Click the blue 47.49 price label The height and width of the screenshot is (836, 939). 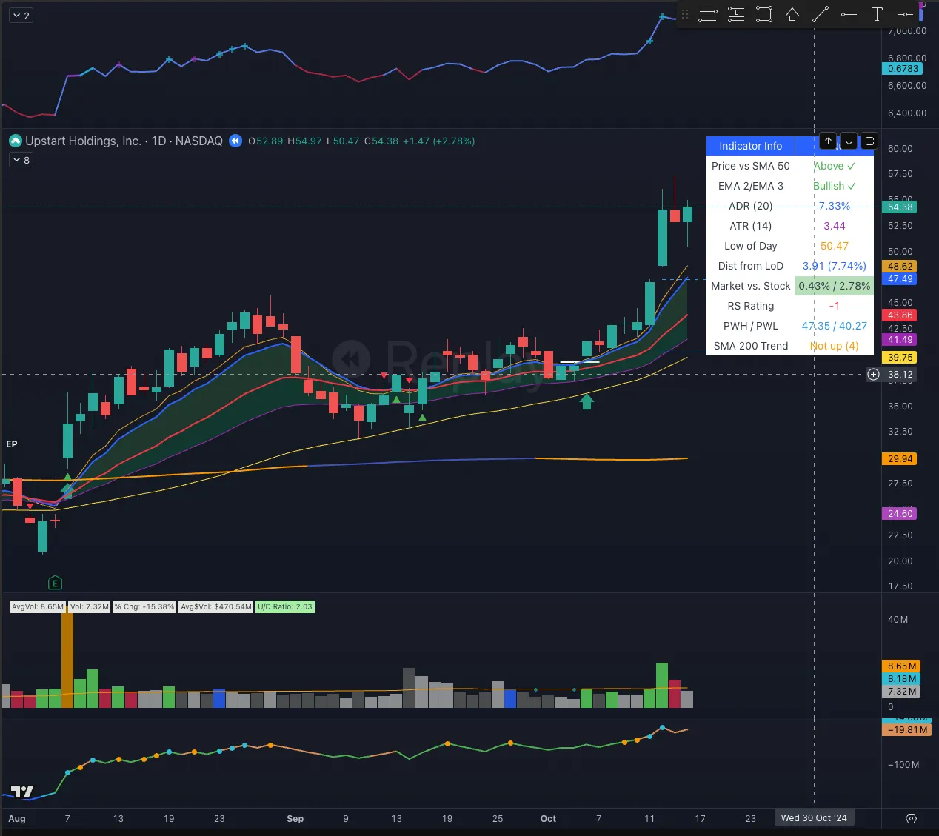pos(900,279)
